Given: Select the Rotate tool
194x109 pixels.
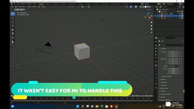Looking at the screenshot, I should [13, 26].
